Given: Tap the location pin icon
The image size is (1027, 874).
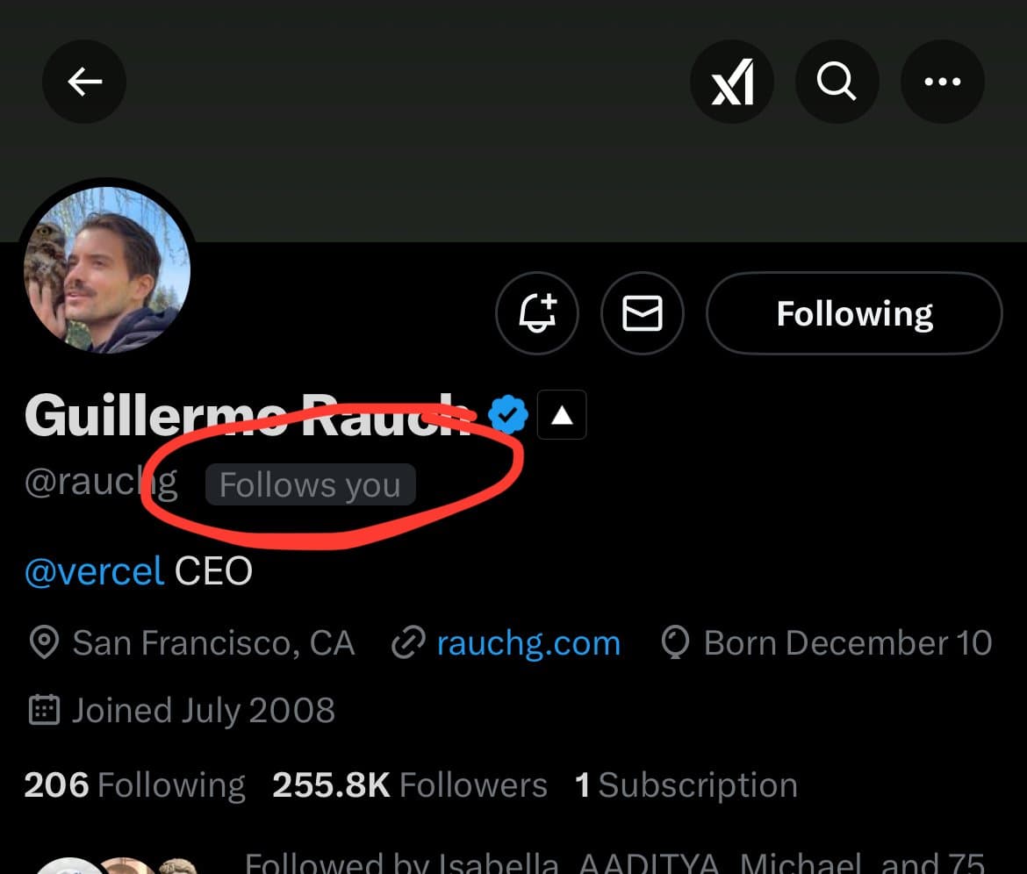Looking at the screenshot, I should pos(43,643).
